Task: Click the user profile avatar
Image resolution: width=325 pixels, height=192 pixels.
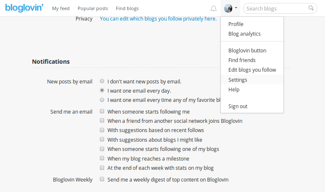Action: pos(228,8)
